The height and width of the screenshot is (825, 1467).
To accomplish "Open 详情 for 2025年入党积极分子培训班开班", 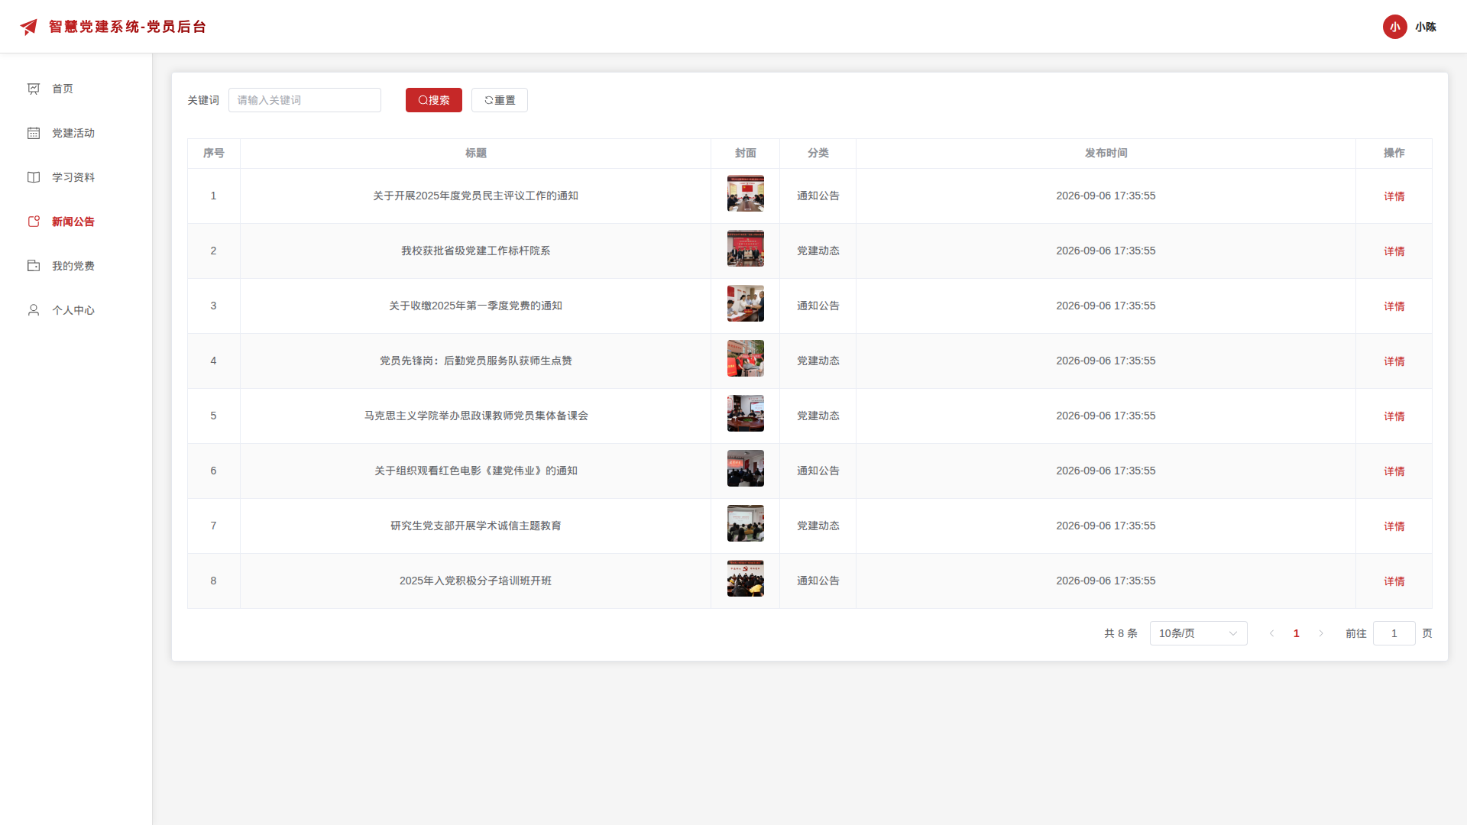I will point(1394,581).
